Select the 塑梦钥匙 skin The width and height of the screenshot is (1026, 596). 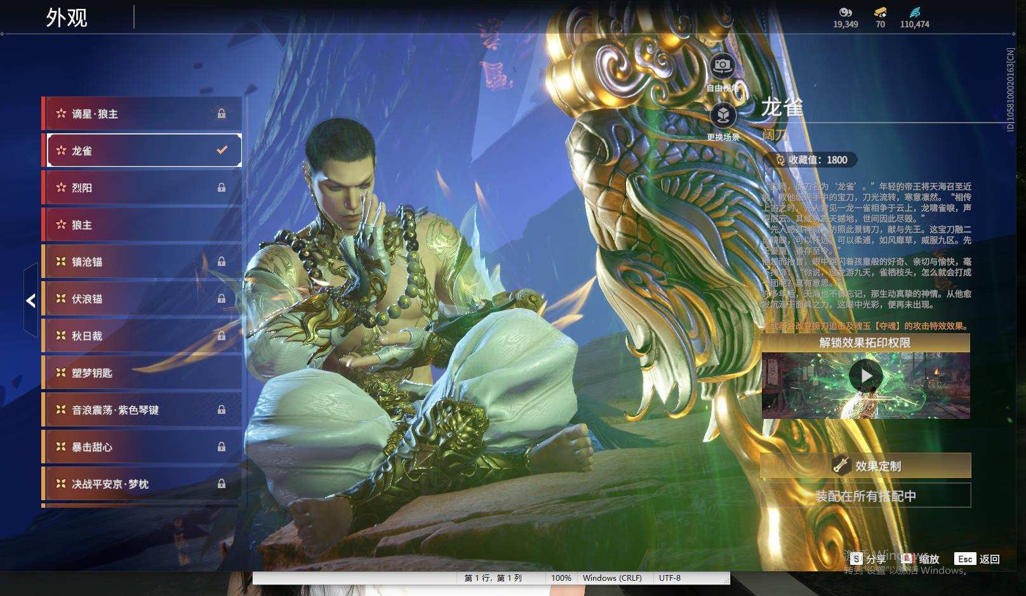(x=142, y=373)
